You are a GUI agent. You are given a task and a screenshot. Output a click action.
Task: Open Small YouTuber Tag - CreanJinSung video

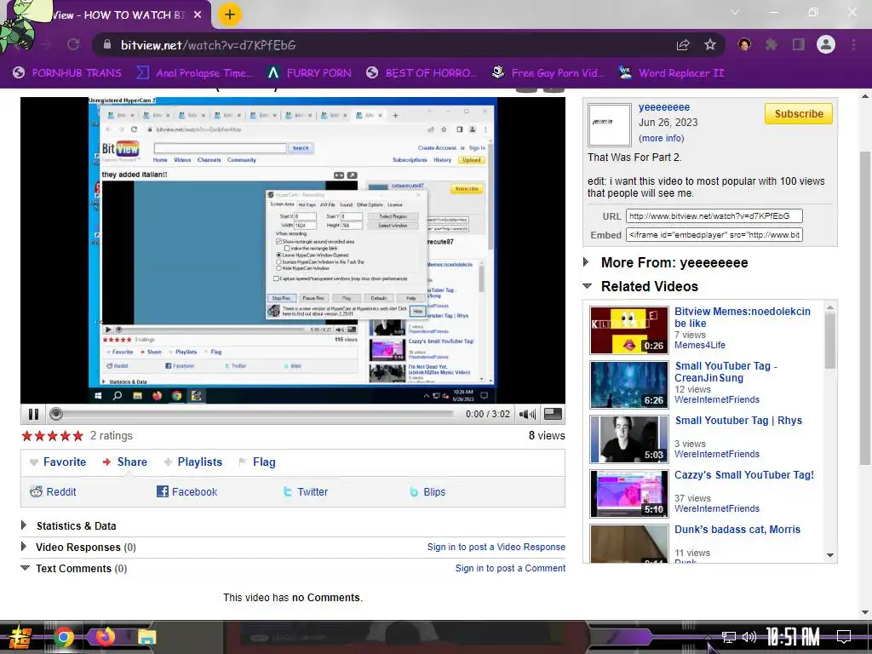[726, 371]
